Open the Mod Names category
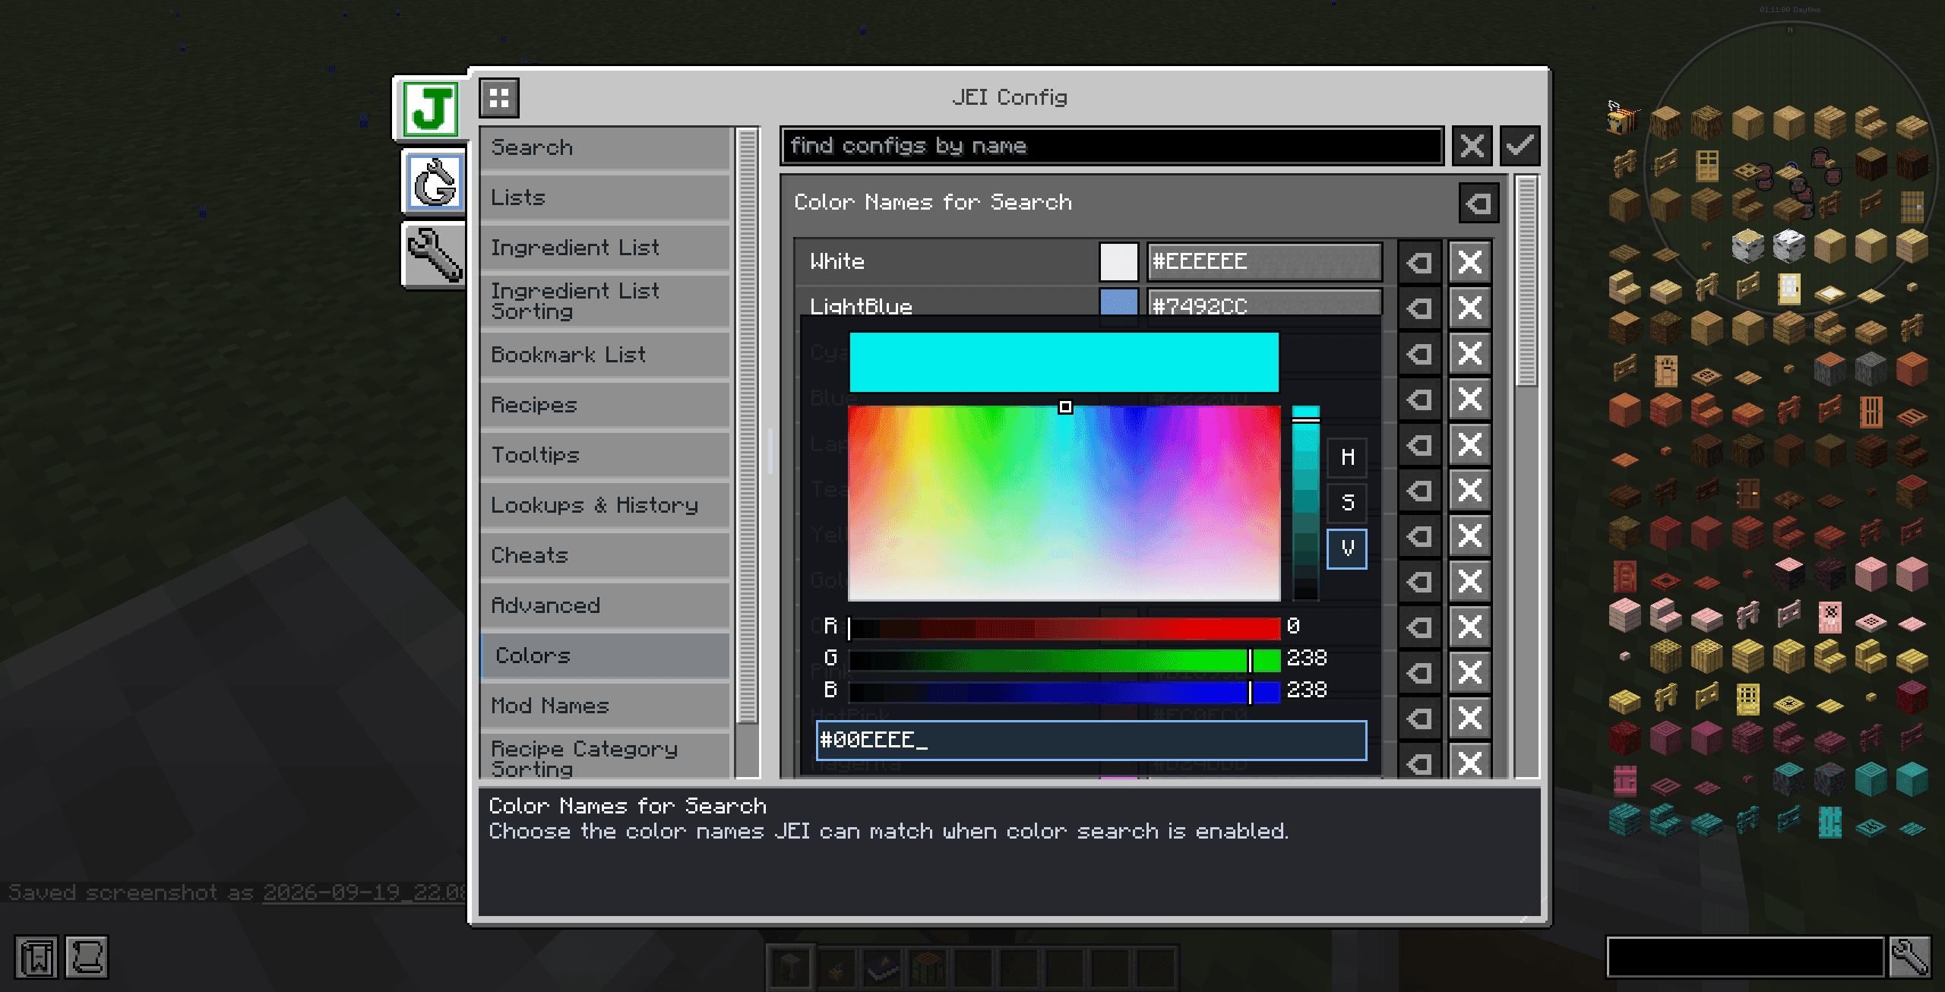The image size is (1945, 992). [x=606, y=706]
